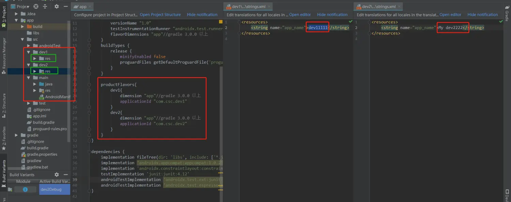Click Open editor link in dev2 strings.xml

(x=450, y=15)
